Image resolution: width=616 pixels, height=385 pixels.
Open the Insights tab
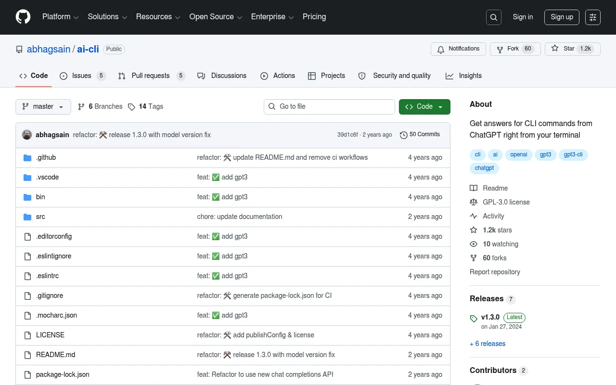point(463,76)
